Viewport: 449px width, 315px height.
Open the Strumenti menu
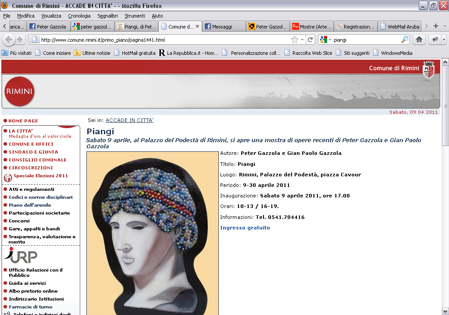pyautogui.click(x=135, y=16)
